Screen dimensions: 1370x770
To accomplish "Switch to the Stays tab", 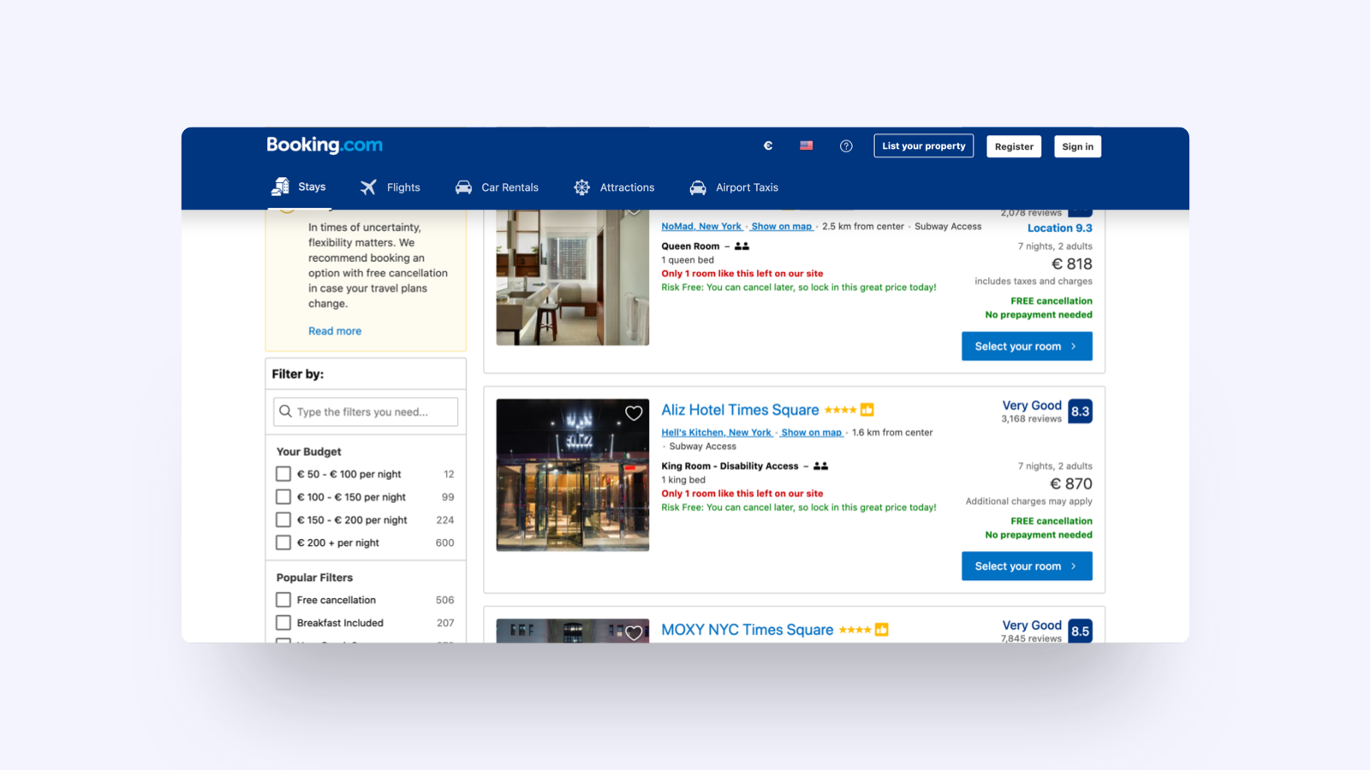I will coord(299,187).
